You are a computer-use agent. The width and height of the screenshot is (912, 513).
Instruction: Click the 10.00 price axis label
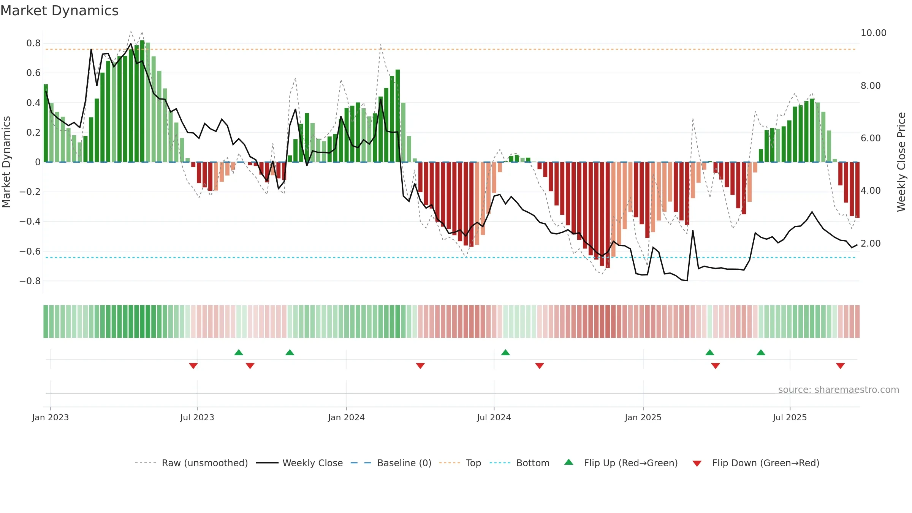pyautogui.click(x=874, y=33)
